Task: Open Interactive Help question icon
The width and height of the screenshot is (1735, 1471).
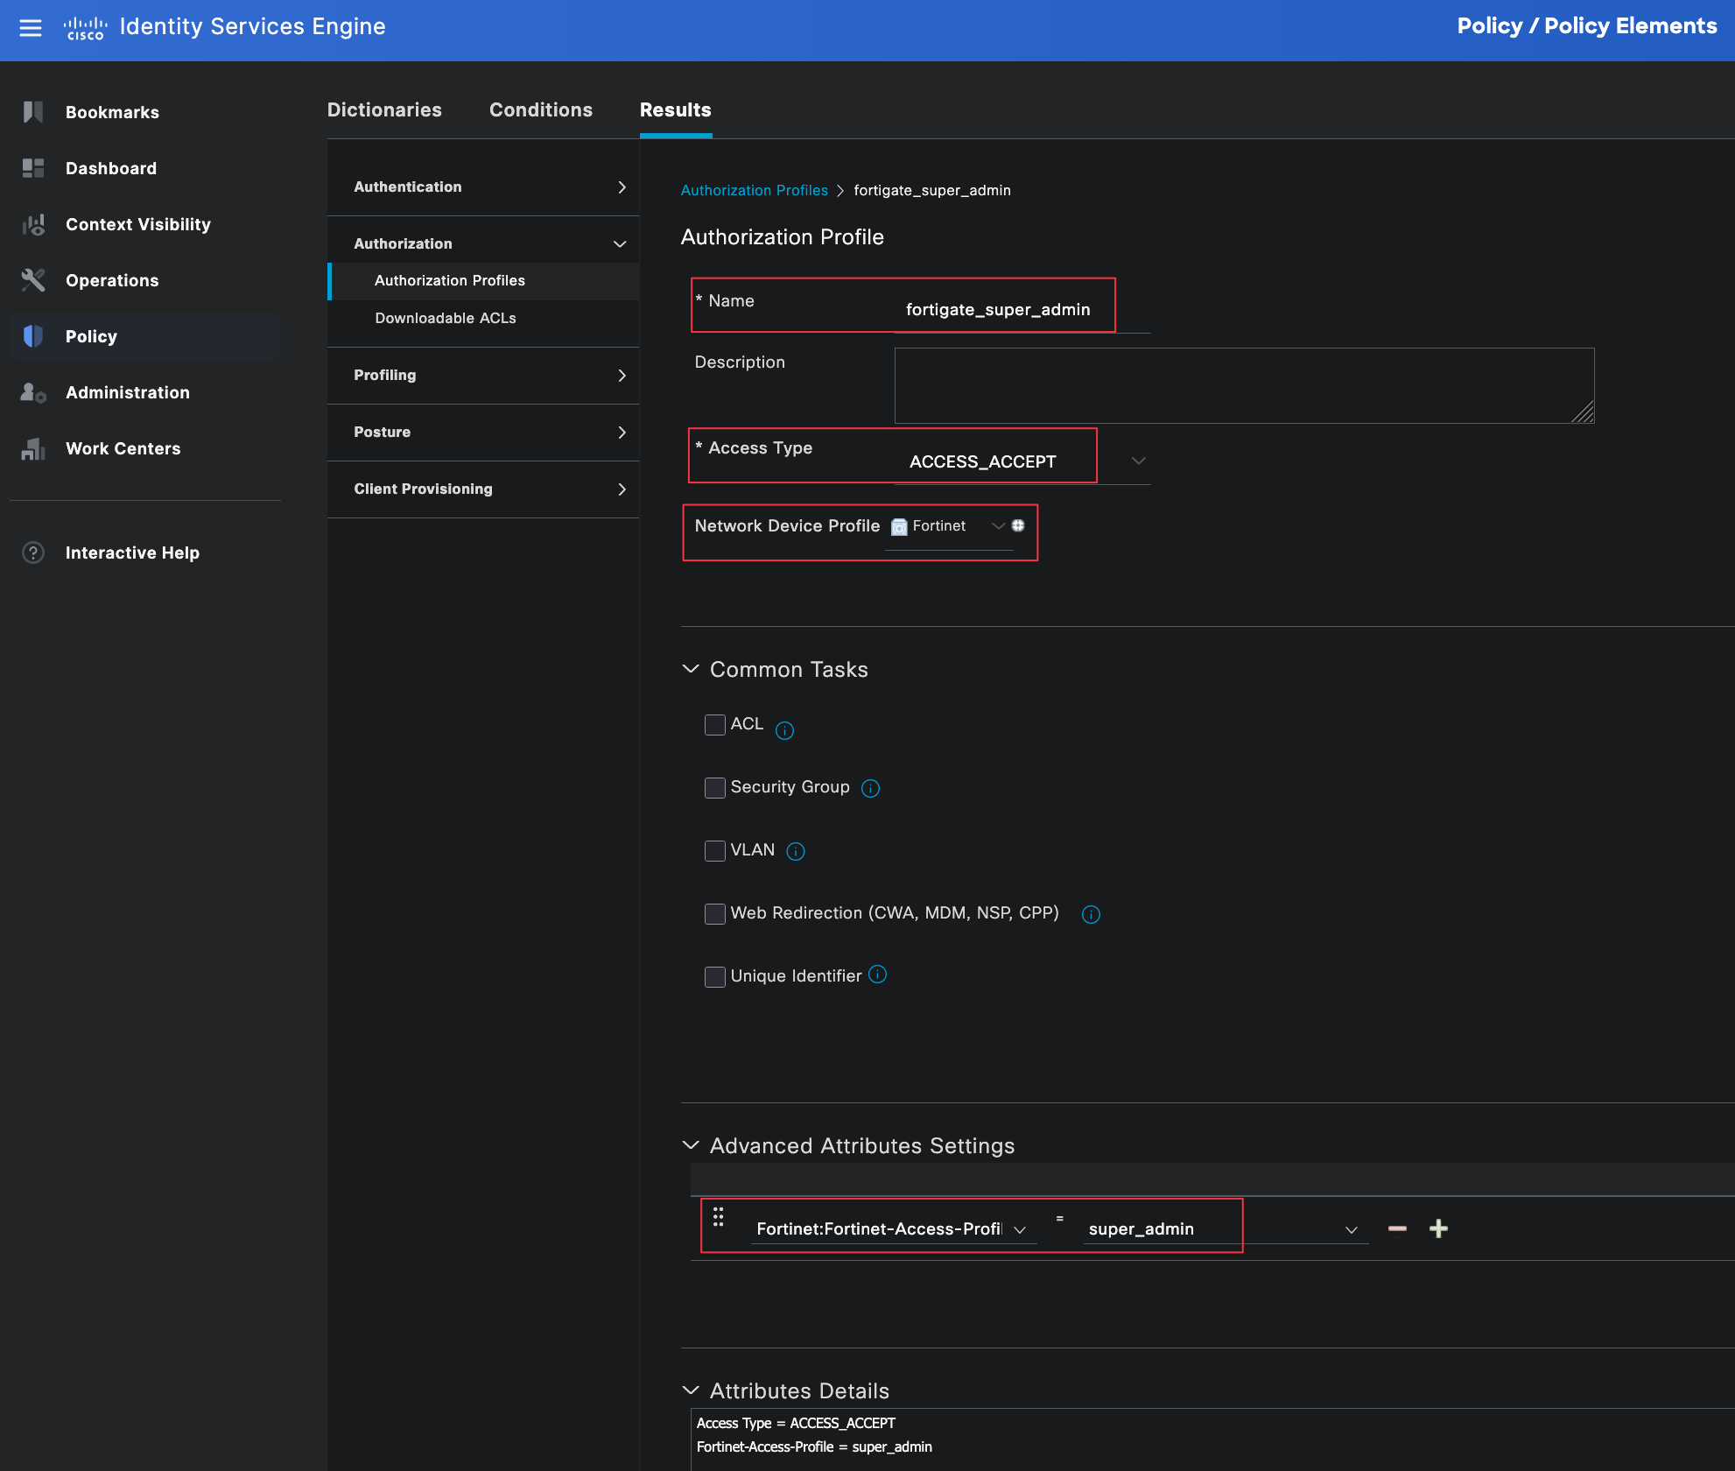Action: click(x=33, y=553)
